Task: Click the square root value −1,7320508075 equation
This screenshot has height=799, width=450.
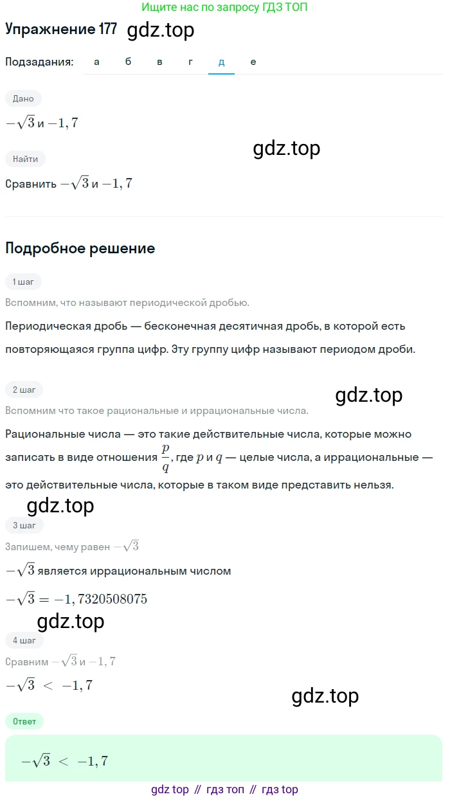Action: [x=76, y=599]
